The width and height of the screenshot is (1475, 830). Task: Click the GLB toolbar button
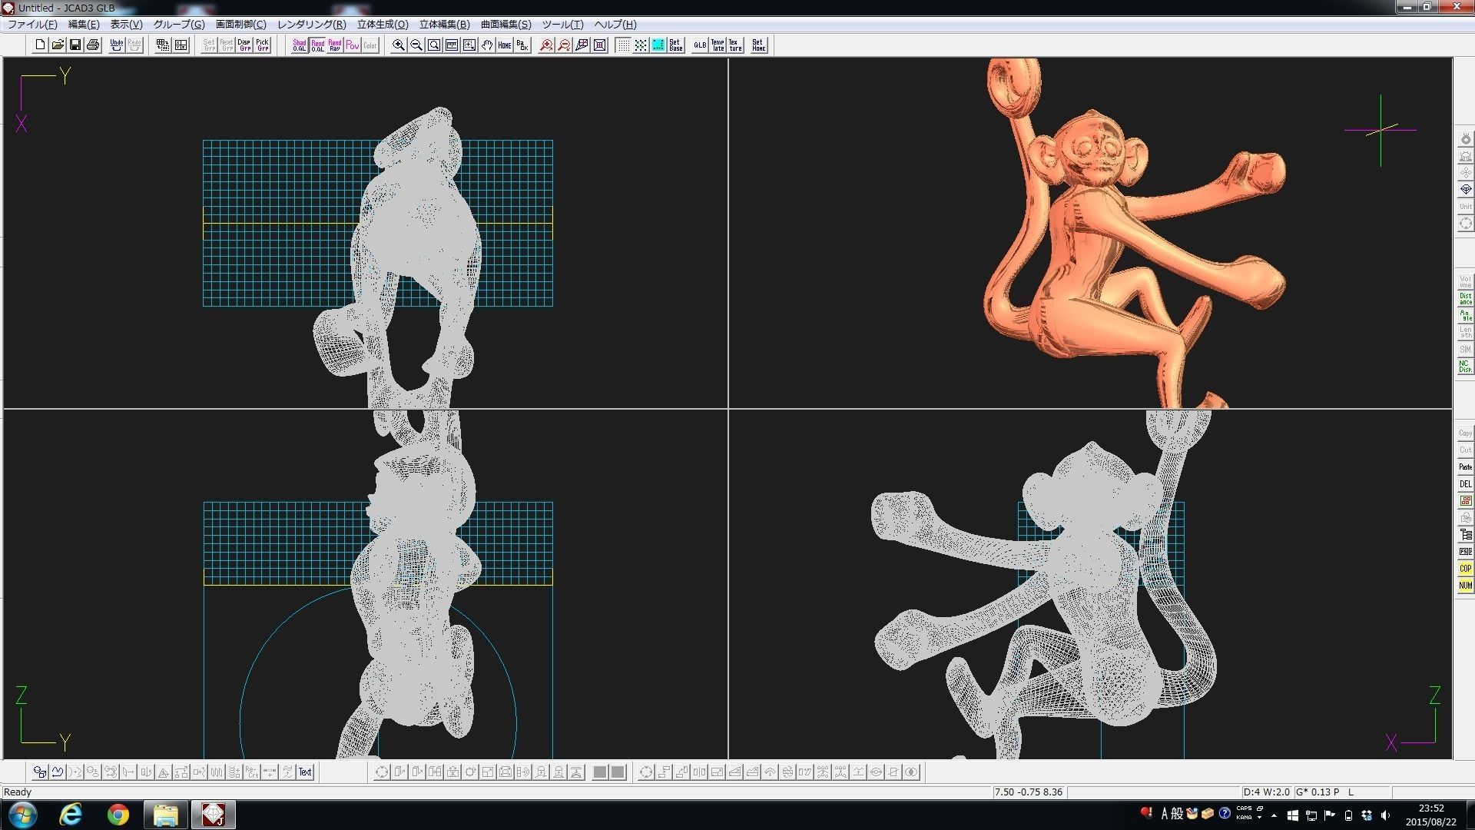click(x=700, y=45)
